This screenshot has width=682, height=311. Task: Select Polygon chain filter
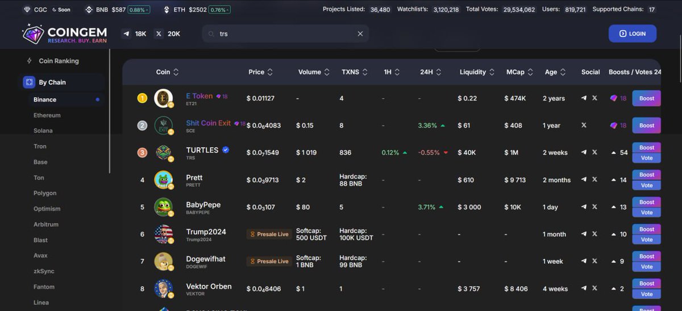[45, 193]
